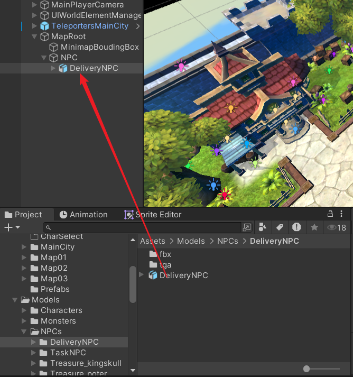Expand the DeliveryNPC object in Hierarchy
The image size is (353, 377).
point(53,68)
